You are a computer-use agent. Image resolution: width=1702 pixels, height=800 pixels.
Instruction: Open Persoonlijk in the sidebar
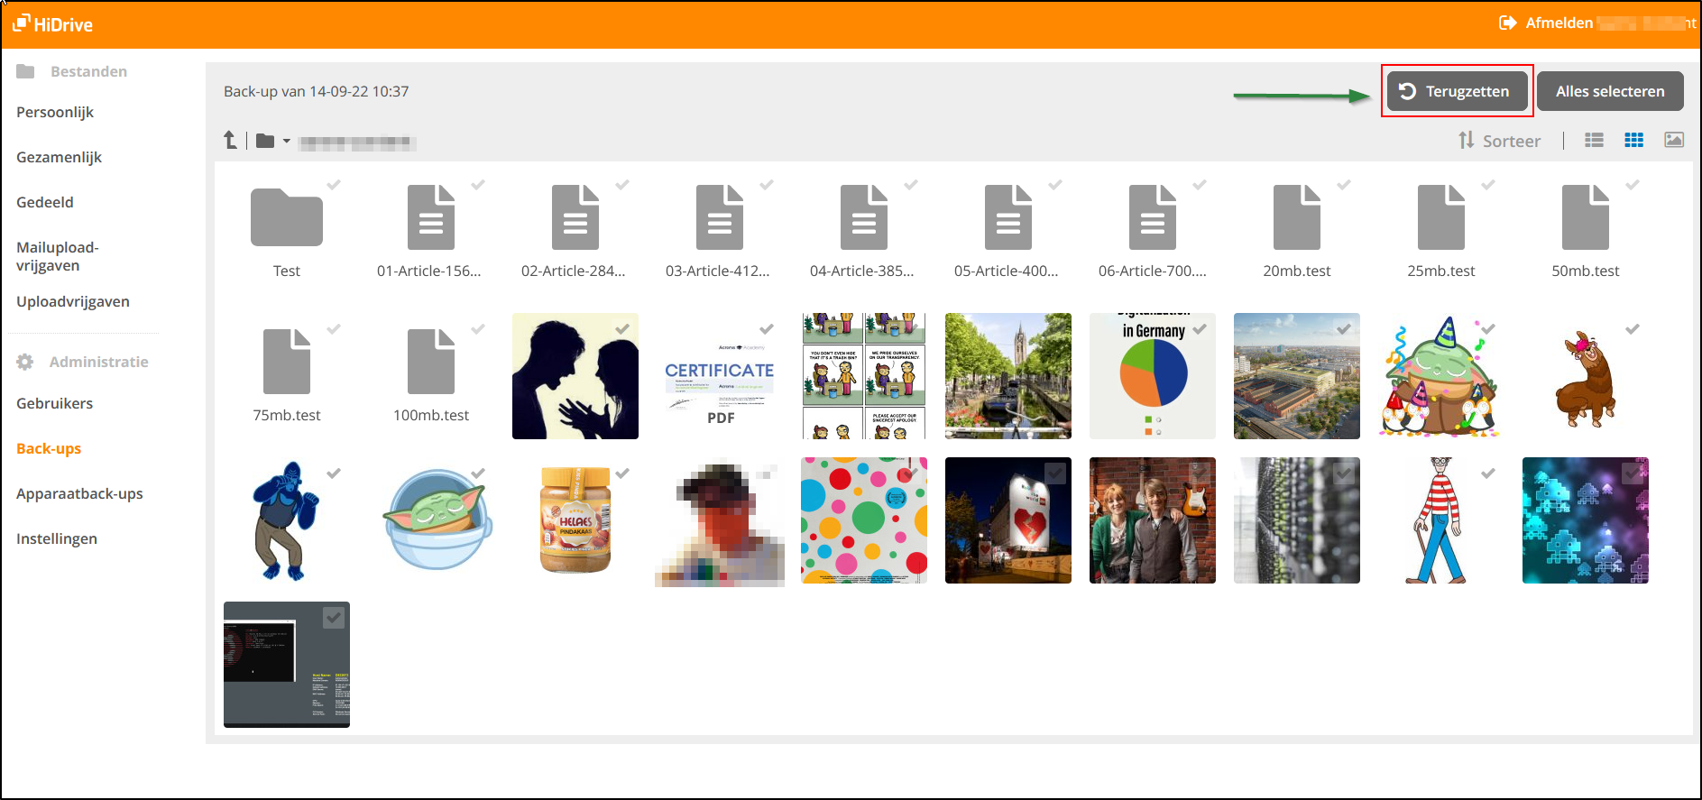click(x=55, y=112)
